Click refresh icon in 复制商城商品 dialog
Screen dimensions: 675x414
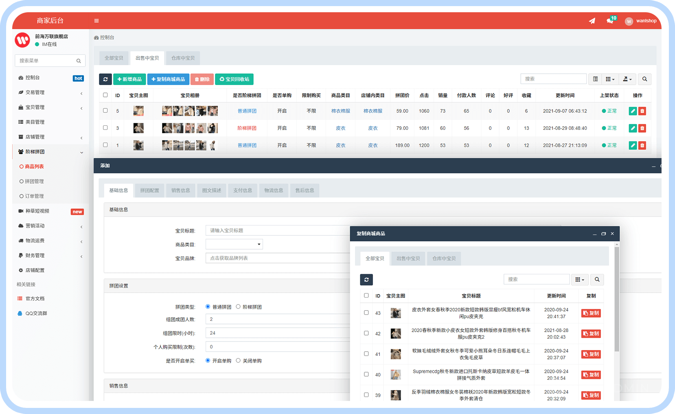click(x=366, y=280)
